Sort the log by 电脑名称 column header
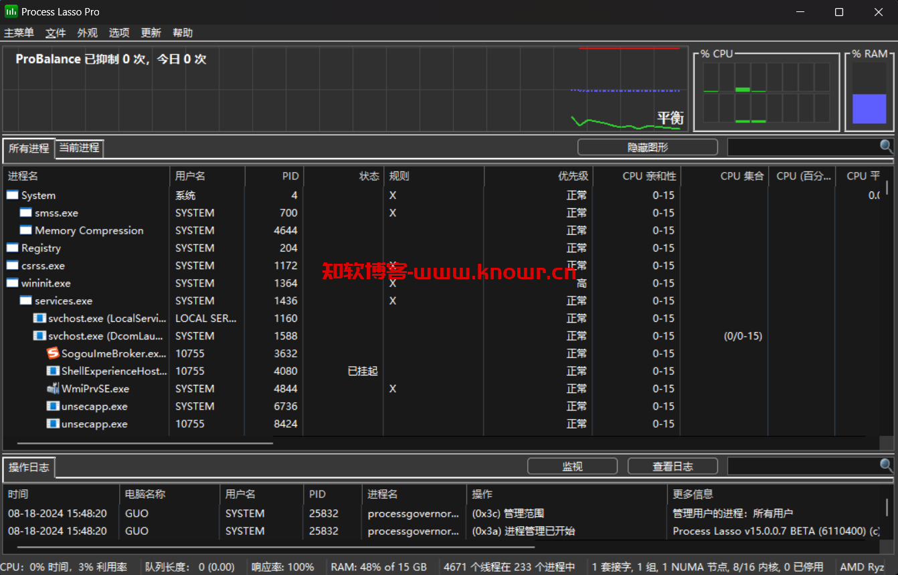898x575 pixels. coord(170,494)
